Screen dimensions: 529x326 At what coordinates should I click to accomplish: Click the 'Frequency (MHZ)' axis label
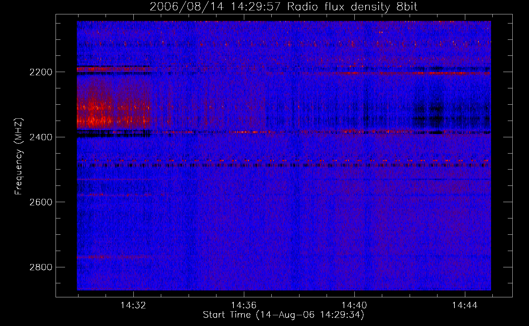tap(19, 156)
